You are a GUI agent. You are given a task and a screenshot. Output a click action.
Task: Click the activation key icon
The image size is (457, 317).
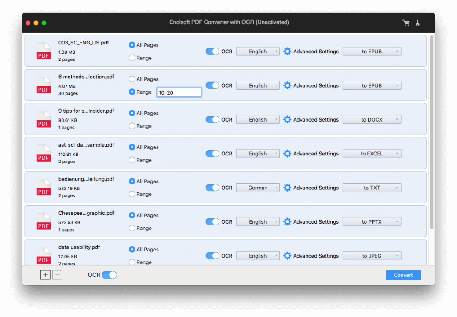[417, 22]
